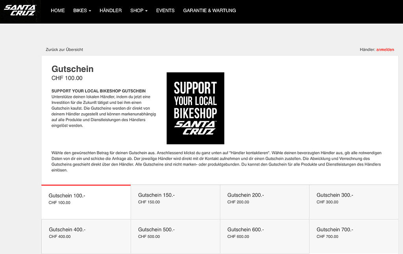Select the Gutschein 200.- option
The width and height of the screenshot is (403, 254).
264,202
